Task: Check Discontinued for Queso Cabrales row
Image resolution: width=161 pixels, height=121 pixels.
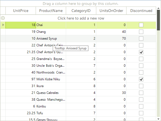Action: (141, 93)
